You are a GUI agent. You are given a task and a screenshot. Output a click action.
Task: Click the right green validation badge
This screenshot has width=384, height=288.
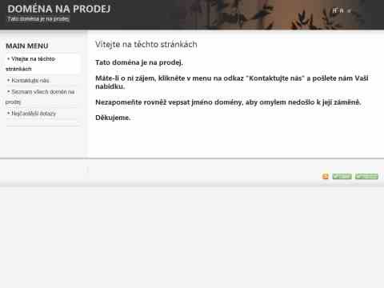[366, 176]
